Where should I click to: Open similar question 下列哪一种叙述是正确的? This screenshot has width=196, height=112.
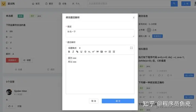click(151, 82)
